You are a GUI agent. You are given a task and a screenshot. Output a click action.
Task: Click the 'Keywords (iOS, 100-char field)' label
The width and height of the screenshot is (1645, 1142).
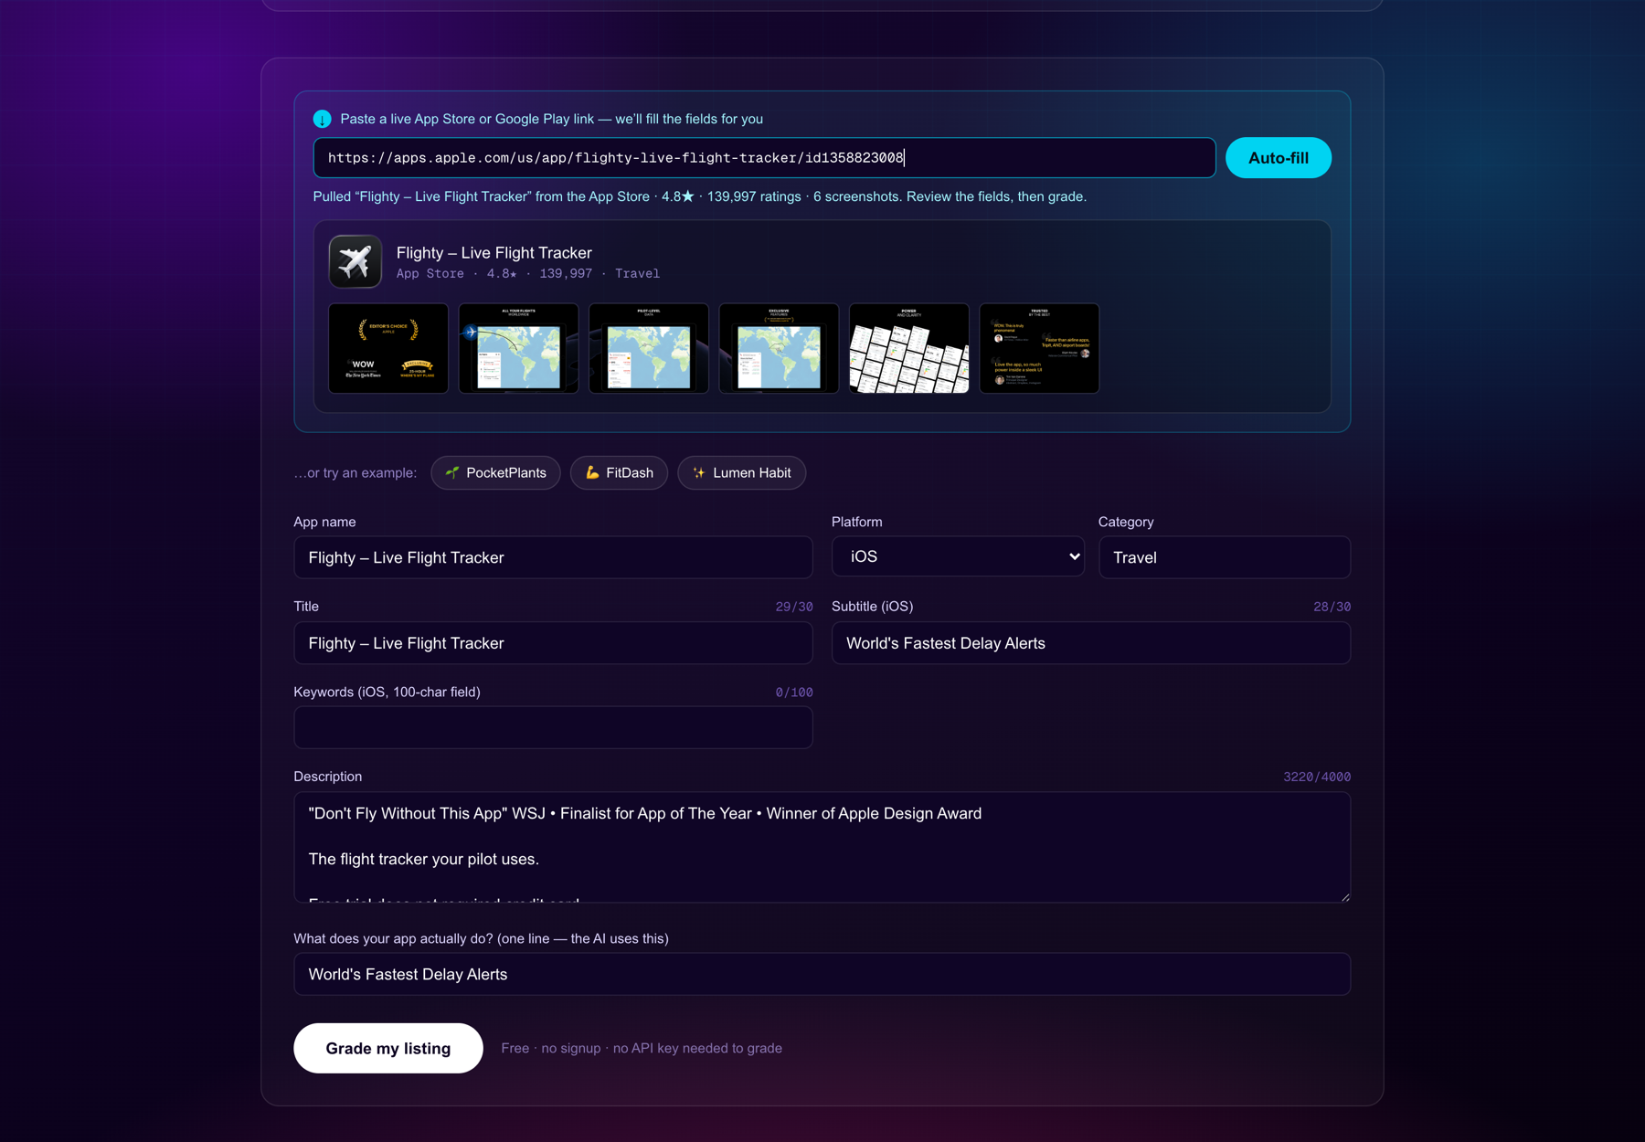pos(387,692)
